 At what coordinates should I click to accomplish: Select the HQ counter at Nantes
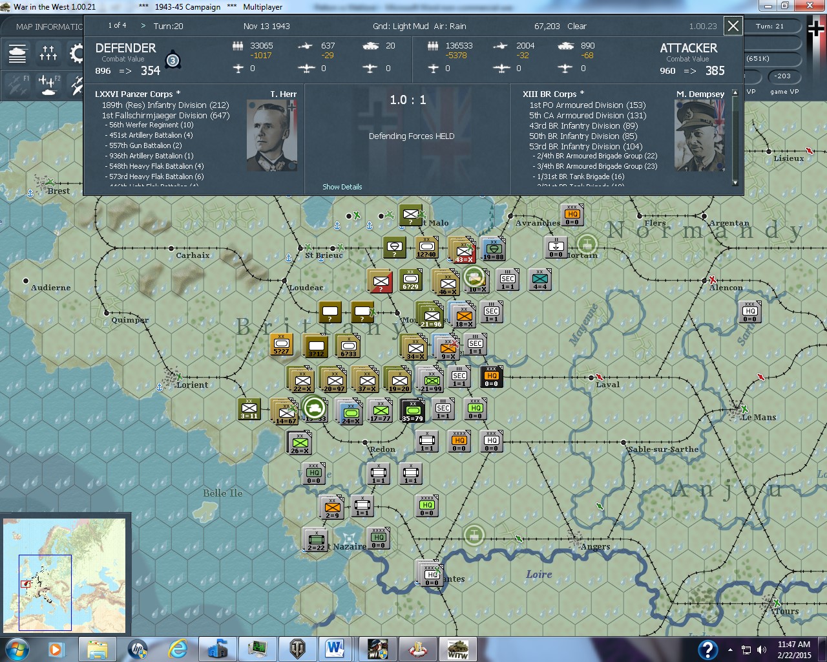tap(432, 574)
